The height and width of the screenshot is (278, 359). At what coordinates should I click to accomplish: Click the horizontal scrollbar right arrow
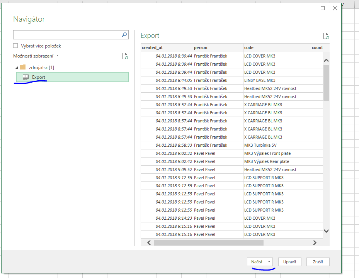pos(315,242)
